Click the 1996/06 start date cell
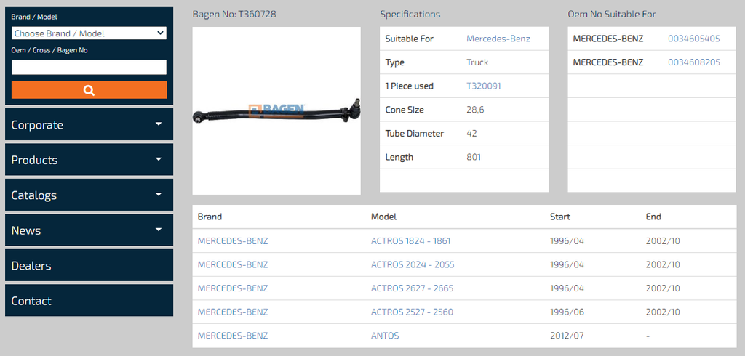 pos(567,312)
